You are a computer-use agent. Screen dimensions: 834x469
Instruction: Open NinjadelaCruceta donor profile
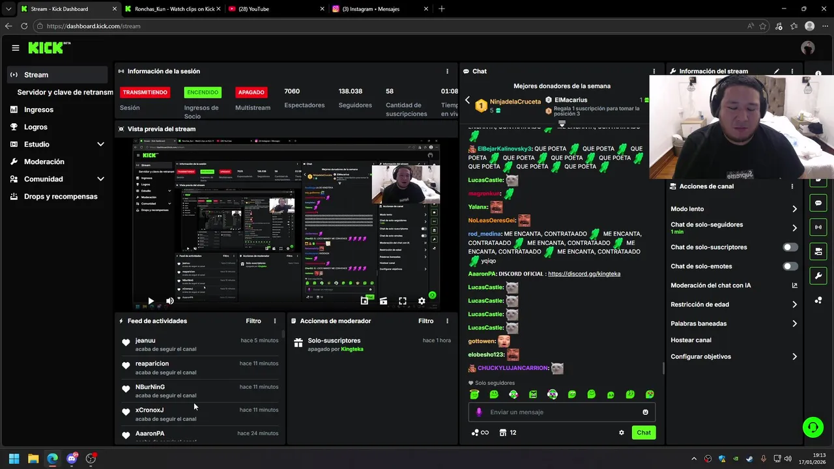(x=515, y=102)
